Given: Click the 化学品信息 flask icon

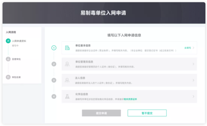Looking at the screenshot, I should click(x=67, y=96).
